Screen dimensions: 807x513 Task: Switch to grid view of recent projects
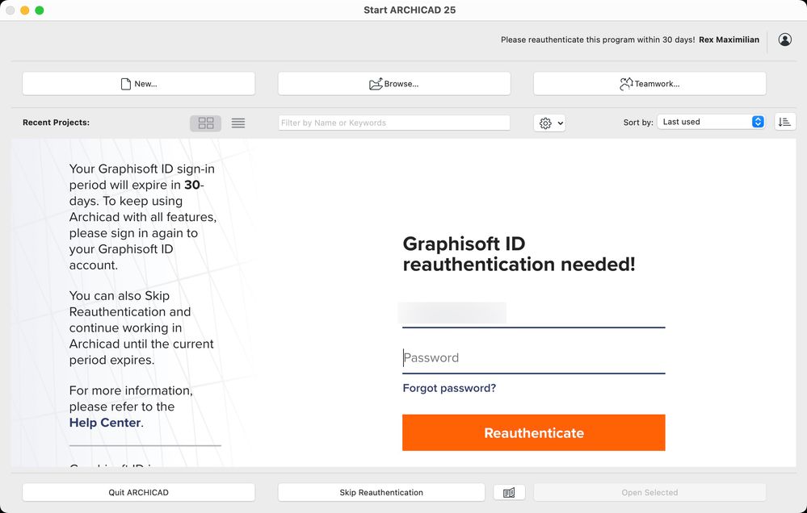(x=205, y=123)
